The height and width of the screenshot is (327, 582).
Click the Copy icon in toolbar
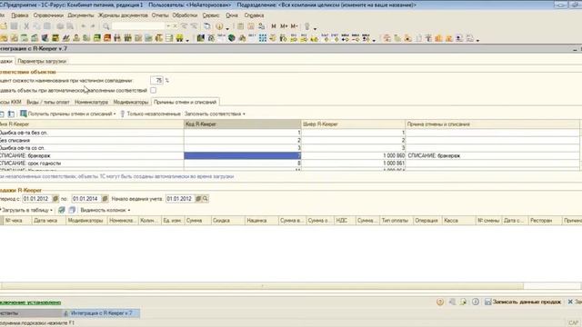(x=36, y=26)
